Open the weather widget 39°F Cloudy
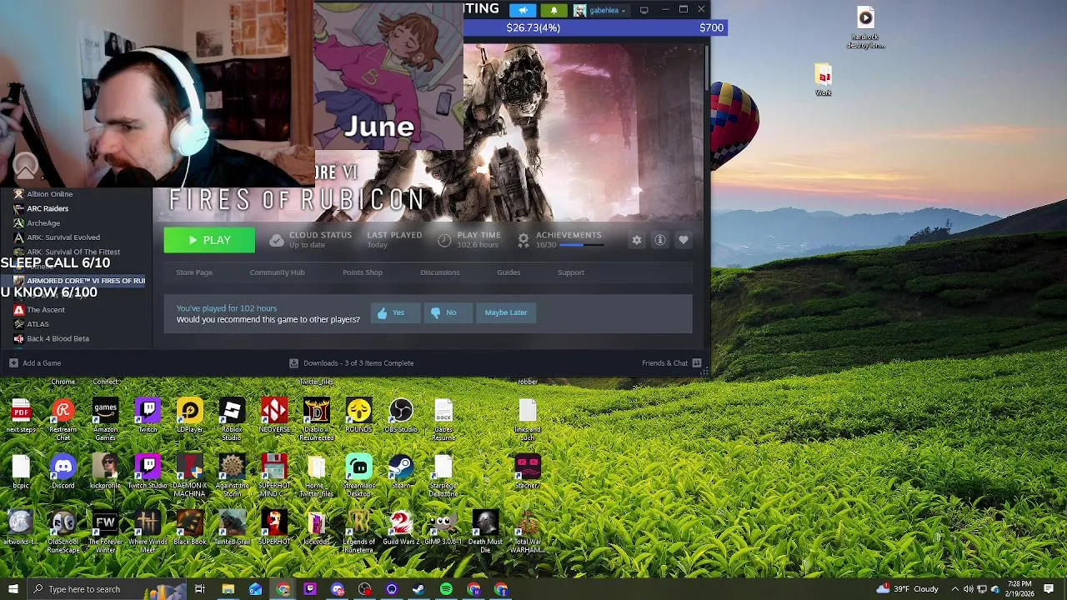 pyautogui.click(x=908, y=589)
